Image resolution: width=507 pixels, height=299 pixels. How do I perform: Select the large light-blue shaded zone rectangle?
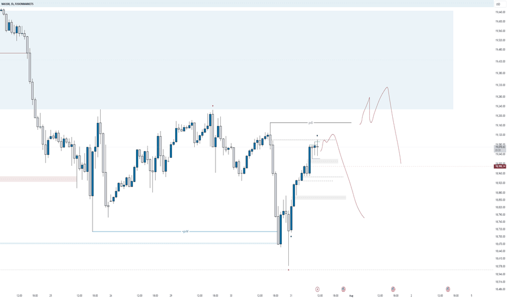pyautogui.click(x=226, y=60)
